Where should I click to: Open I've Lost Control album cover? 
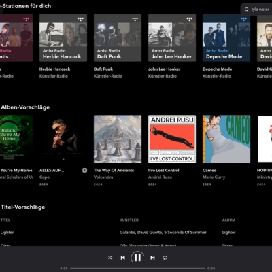(172, 139)
